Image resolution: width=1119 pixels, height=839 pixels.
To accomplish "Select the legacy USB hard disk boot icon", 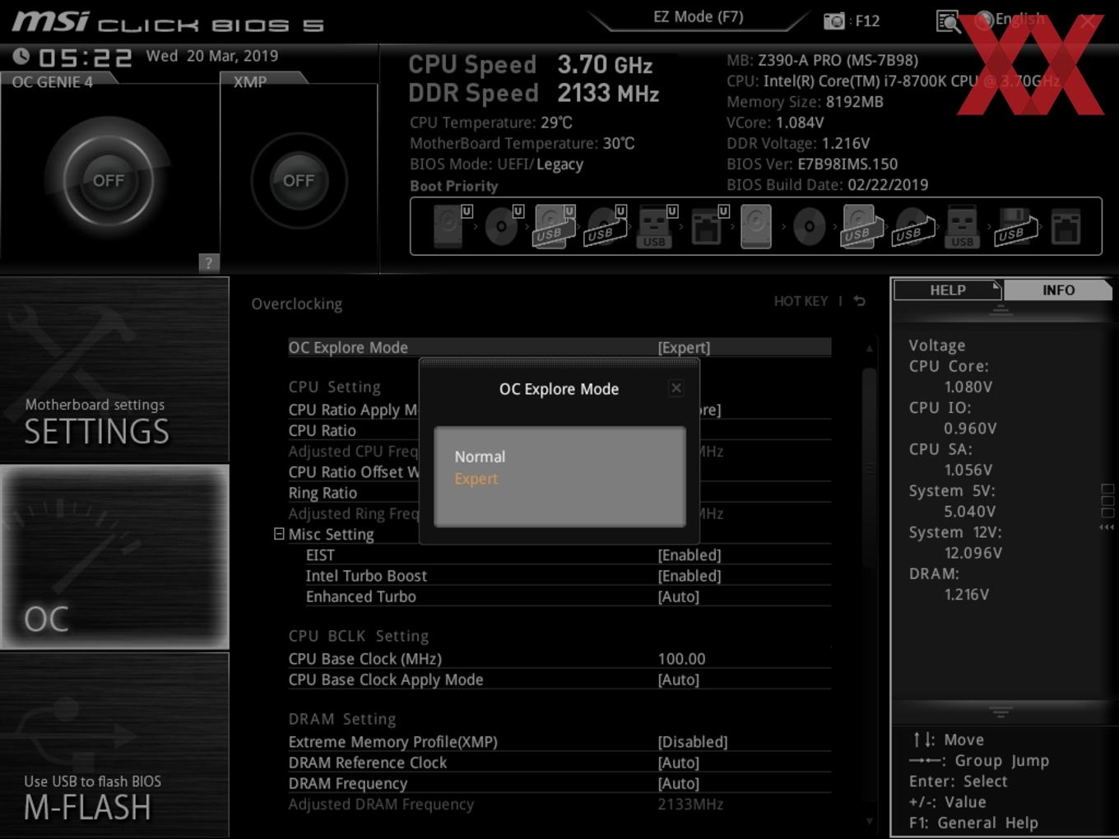I will (x=861, y=226).
